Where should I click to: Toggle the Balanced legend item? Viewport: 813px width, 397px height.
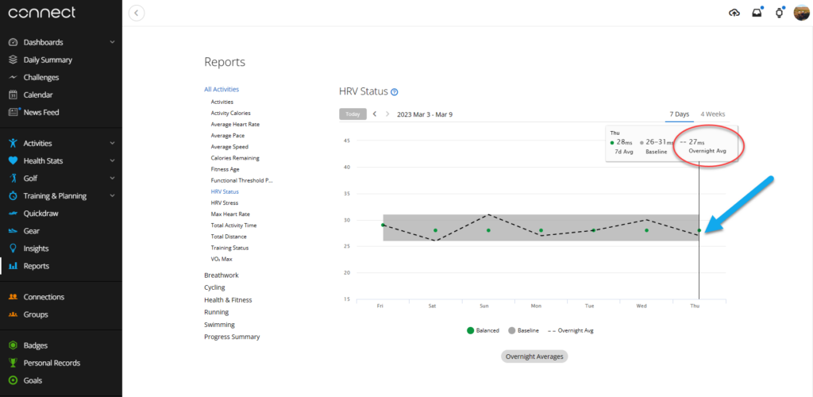point(484,330)
